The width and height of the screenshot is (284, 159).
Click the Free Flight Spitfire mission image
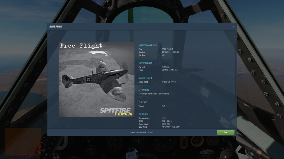(97, 79)
